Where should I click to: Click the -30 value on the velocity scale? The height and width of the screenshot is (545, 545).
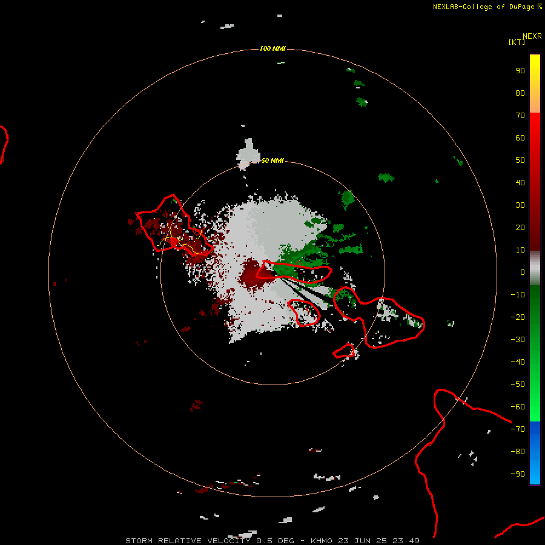click(x=518, y=340)
